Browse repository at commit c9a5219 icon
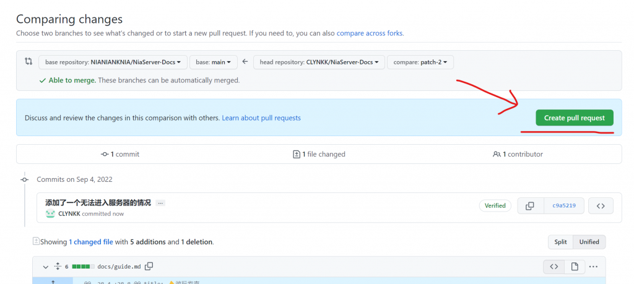 click(x=601, y=205)
